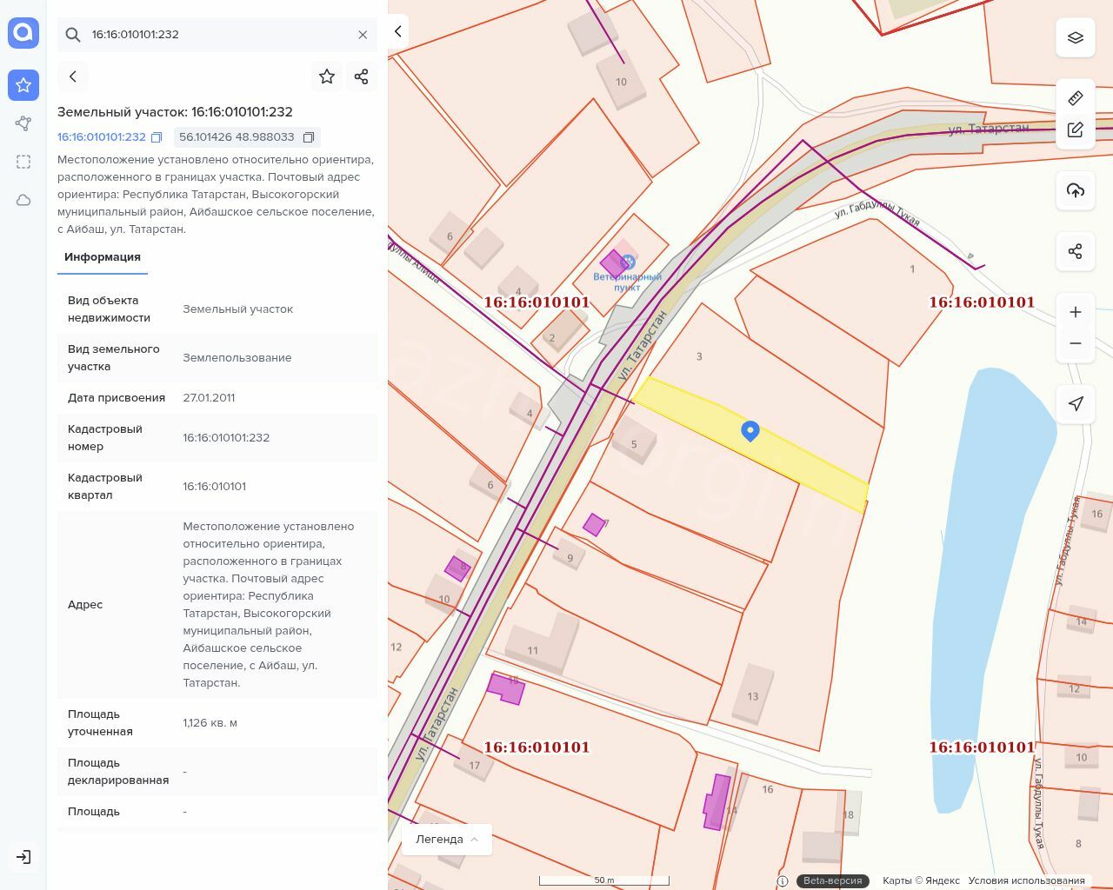Copy the cadastral number 16:16:010101:232

(157, 137)
